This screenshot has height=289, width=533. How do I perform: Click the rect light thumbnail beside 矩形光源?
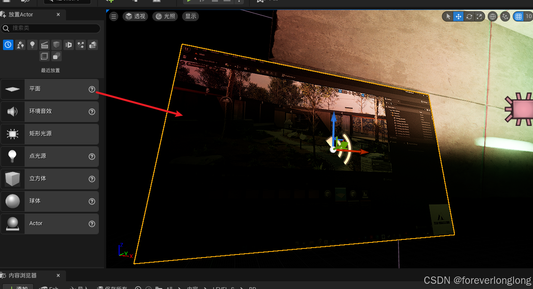(13, 134)
